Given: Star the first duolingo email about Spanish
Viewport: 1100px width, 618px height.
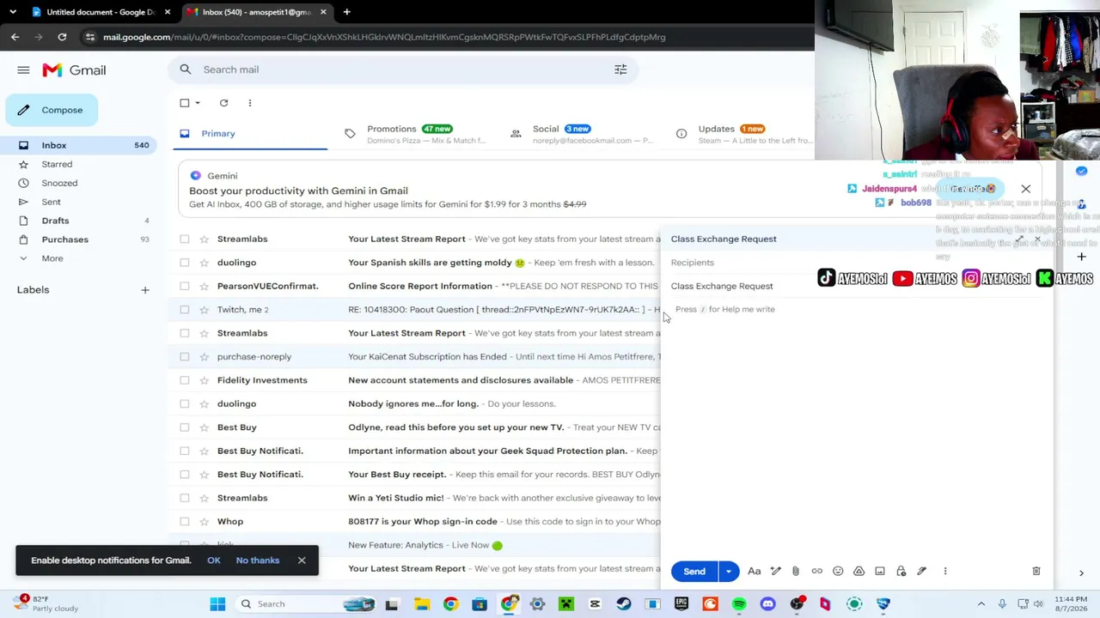Looking at the screenshot, I should [x=205, y=263].
